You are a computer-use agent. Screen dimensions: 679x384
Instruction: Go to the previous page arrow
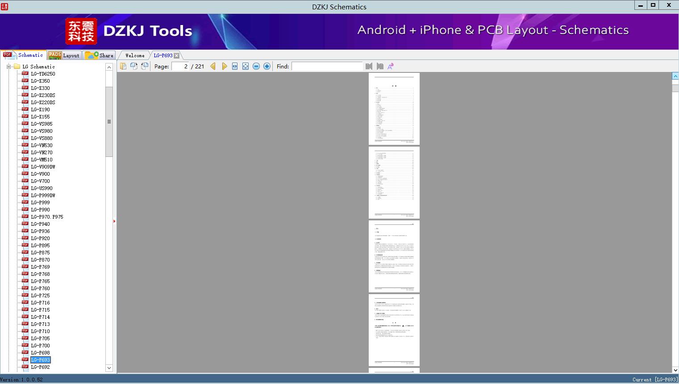(x=213, y=66)
